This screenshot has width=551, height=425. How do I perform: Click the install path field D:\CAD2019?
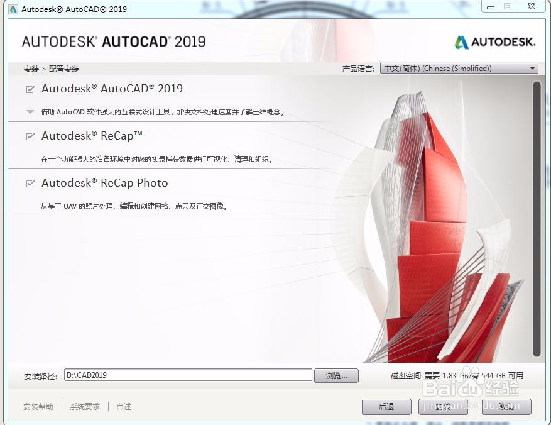tap(188, 375)
